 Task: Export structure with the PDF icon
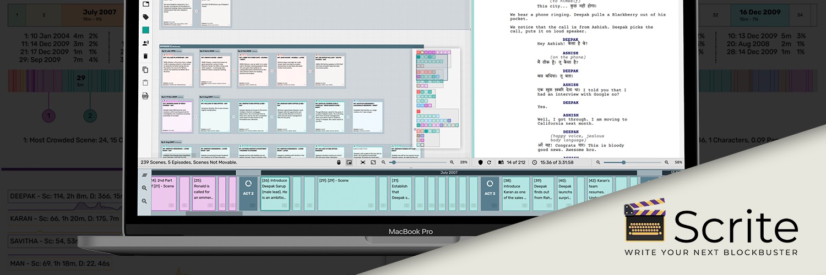145,96
